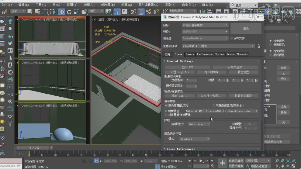Toggle the Percent Snap icon
This screenshot has width=301, height=169.
coord(149,12)
